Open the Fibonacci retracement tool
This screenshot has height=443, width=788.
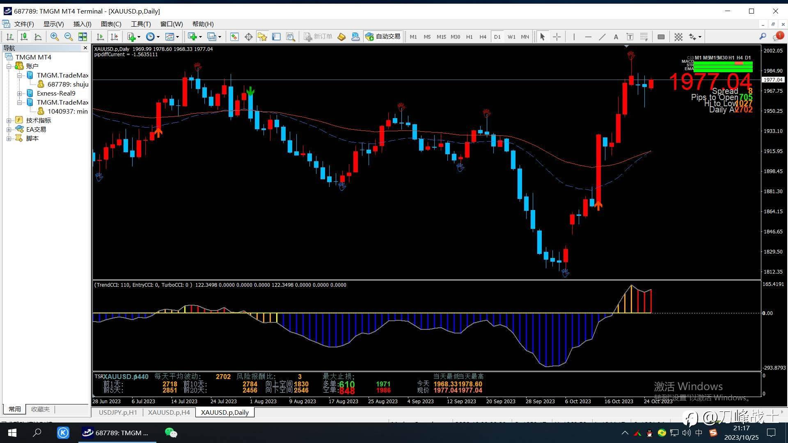pyautogui.click(x=644, y=37)
